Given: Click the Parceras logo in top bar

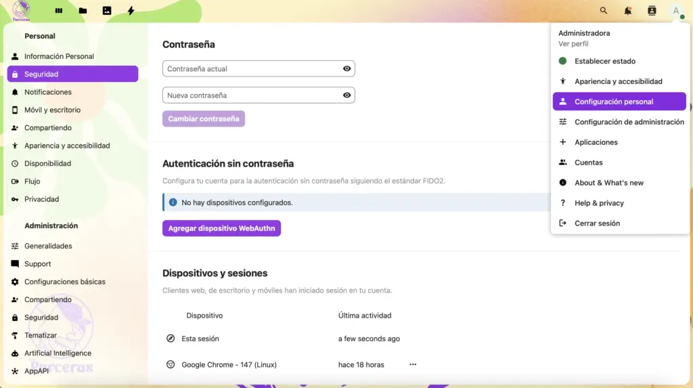Looking at the screenshot, I should [x=21, y=11].
